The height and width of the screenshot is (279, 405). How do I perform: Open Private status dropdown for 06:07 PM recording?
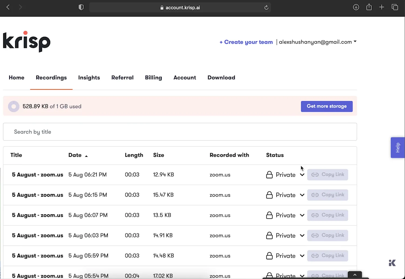285,215
